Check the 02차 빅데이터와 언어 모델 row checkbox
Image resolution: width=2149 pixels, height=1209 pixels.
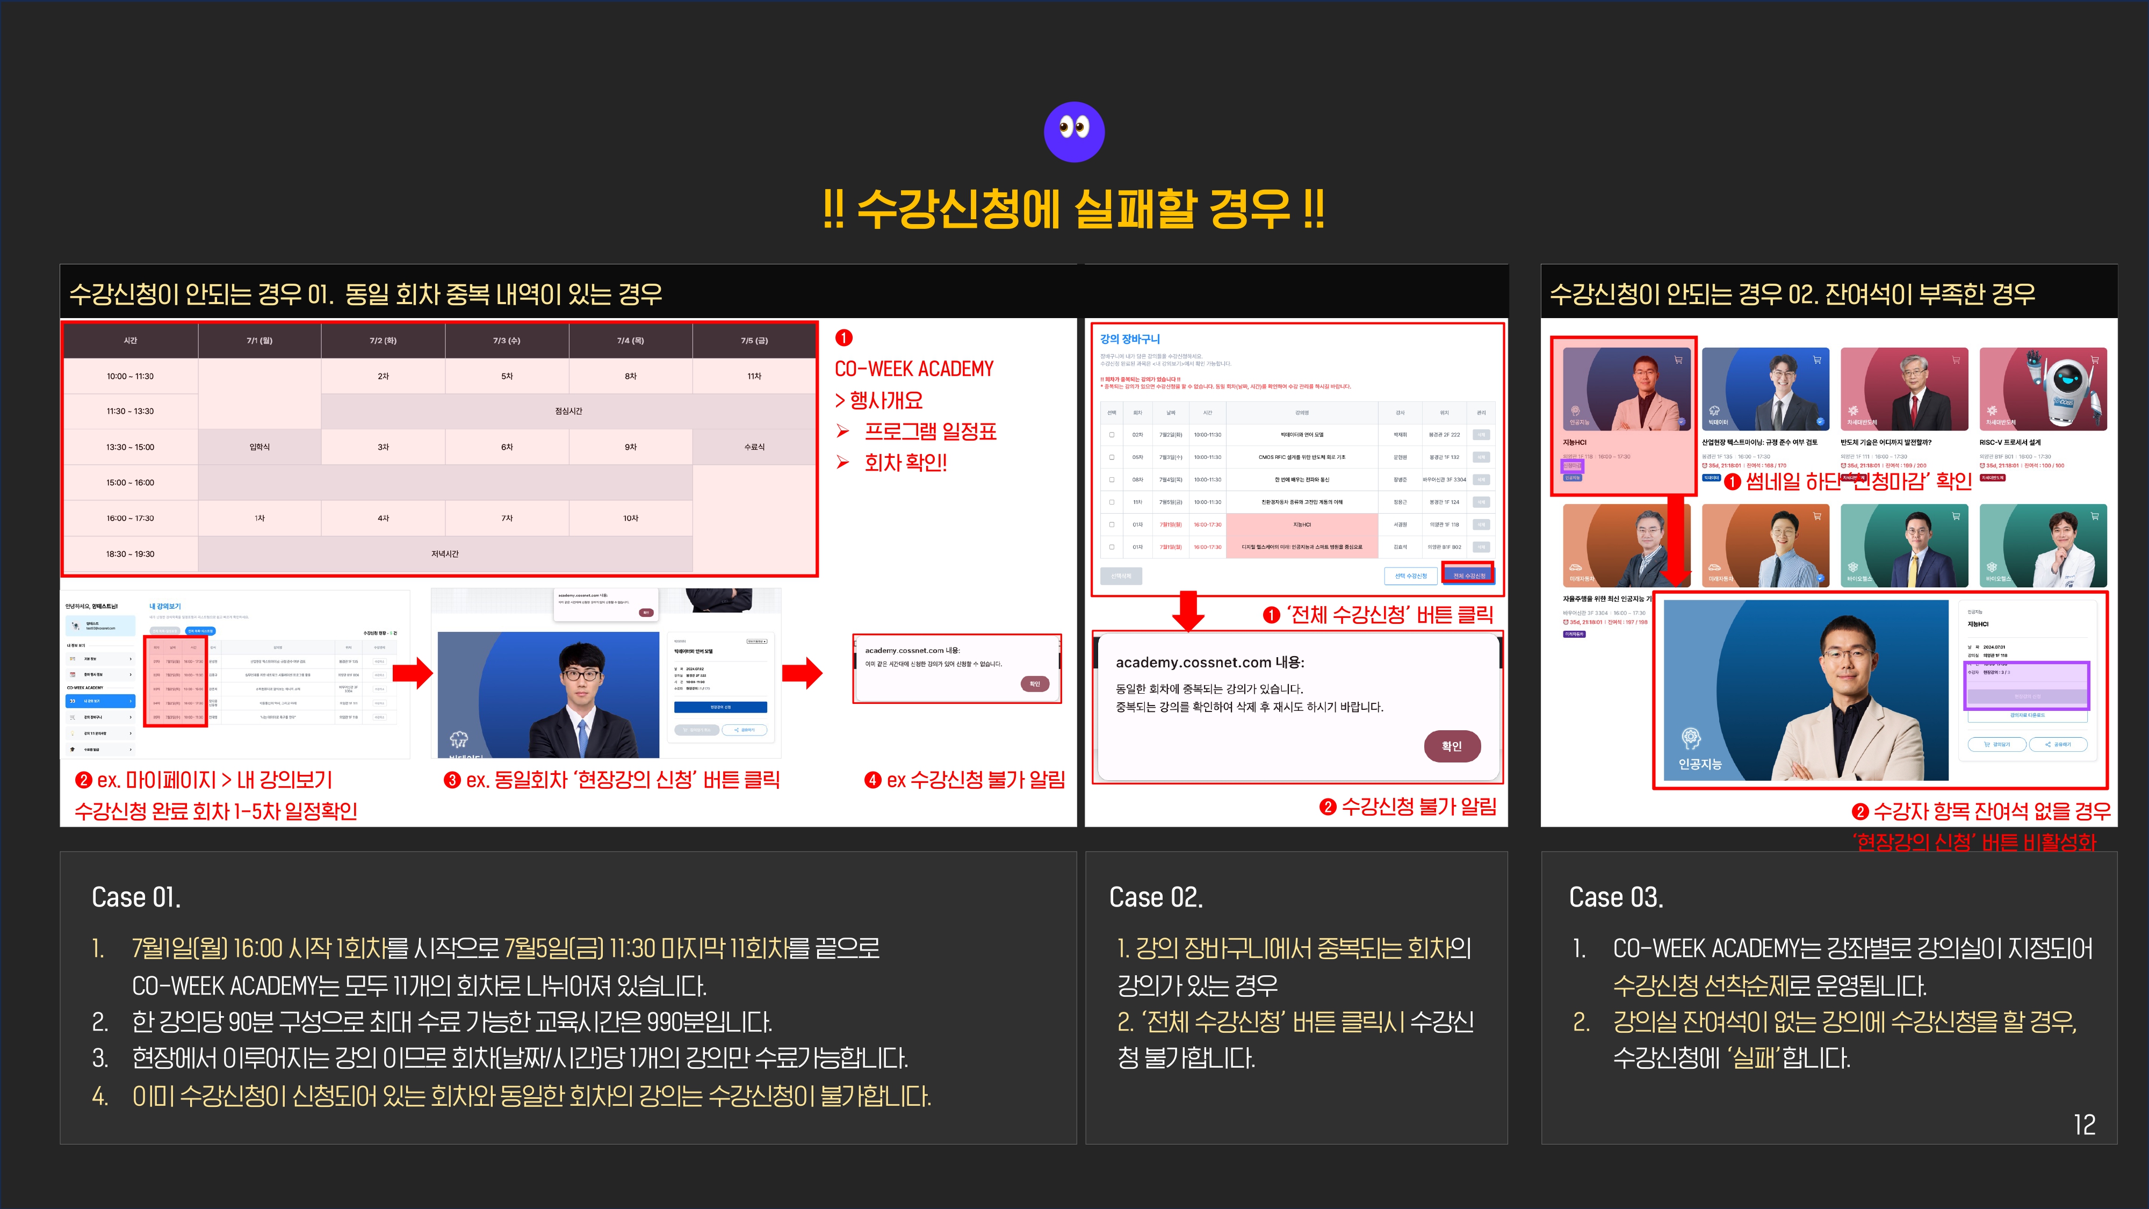1111,435
